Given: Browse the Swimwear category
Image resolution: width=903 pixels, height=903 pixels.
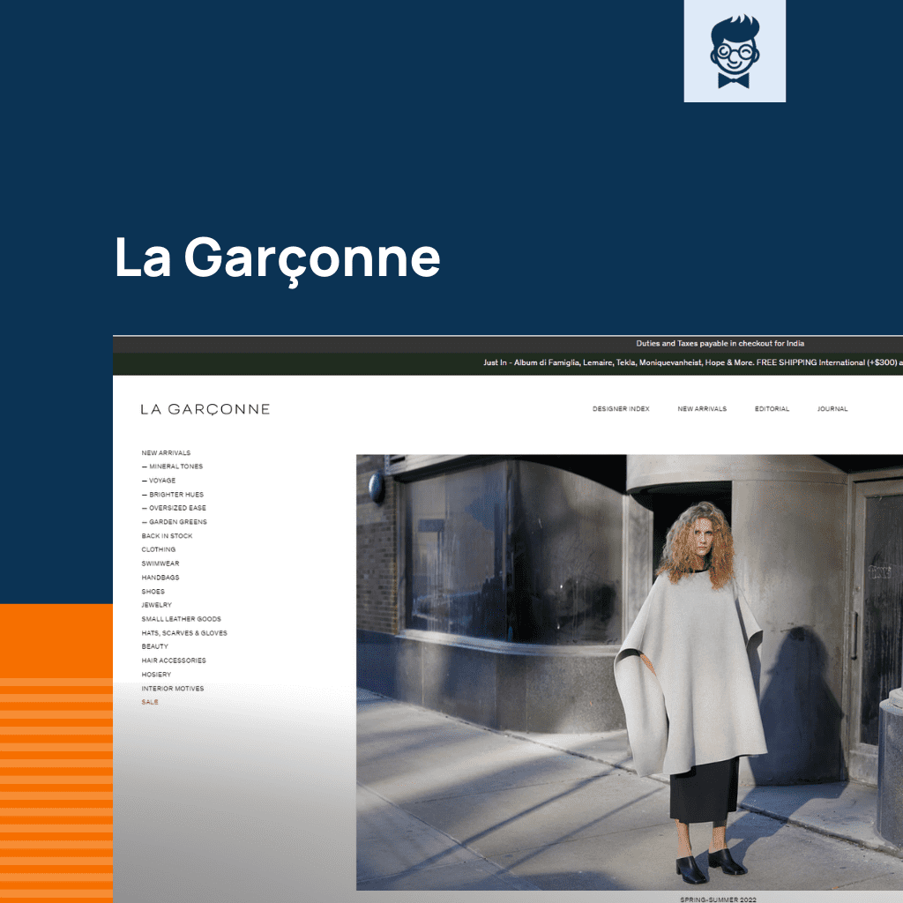Looking at the screenshot, I should pyautogui.click(x=160, y=563).
